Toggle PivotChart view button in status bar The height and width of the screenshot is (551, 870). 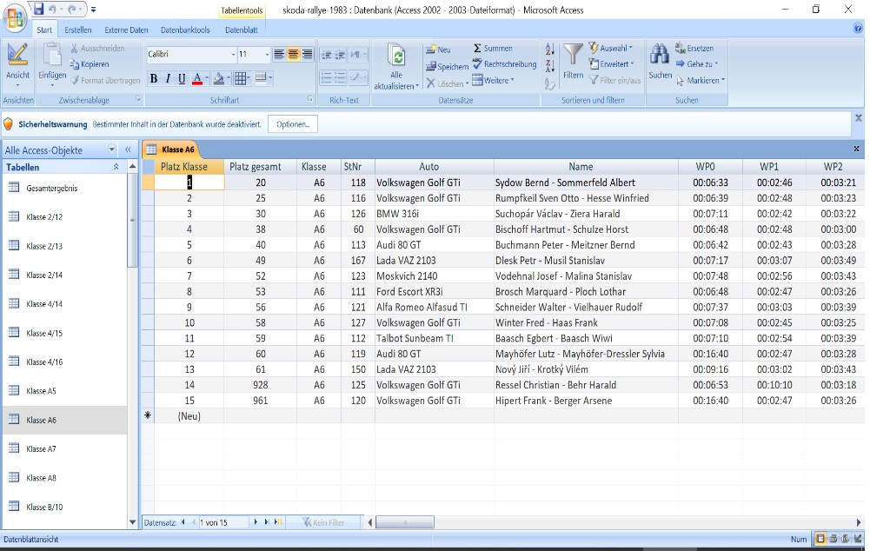point(845,539)
